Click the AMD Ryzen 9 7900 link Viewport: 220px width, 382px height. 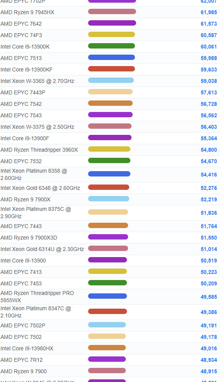pos(24,372)
